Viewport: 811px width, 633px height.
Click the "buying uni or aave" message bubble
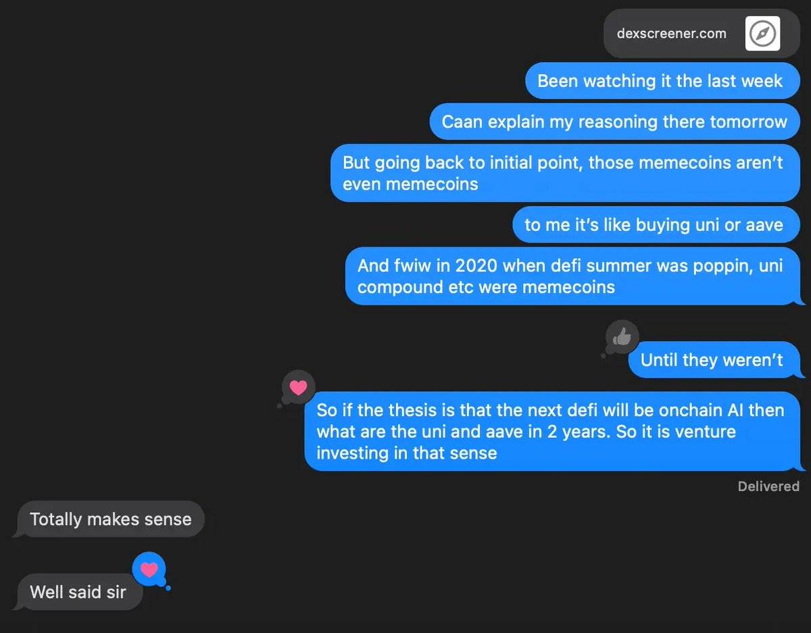[x=654, y=224]
